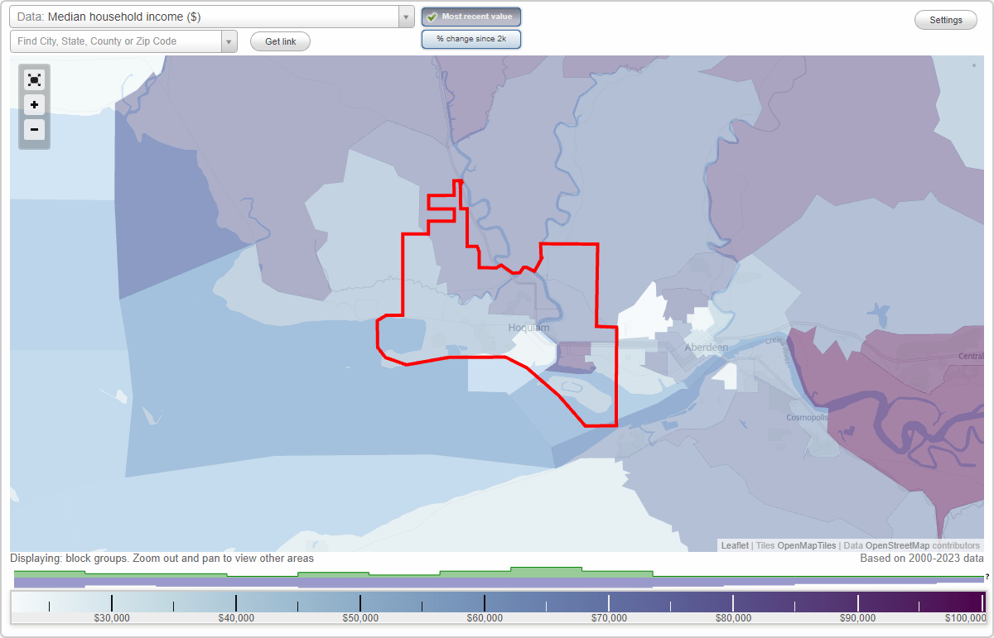Zoom out of the map
The image size is (994, 638).
[x=34, y=129]
